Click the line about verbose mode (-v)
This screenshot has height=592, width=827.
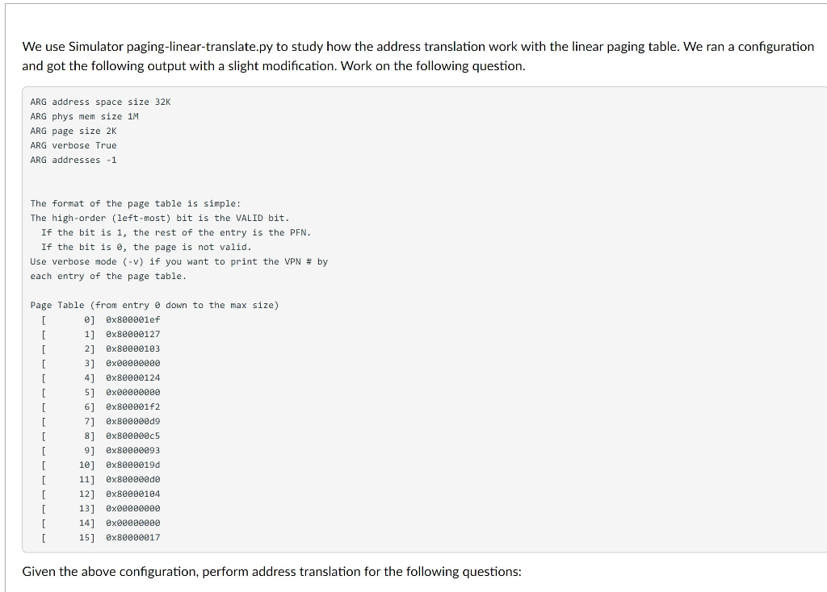pyautogui.click(x=178, y=261)
